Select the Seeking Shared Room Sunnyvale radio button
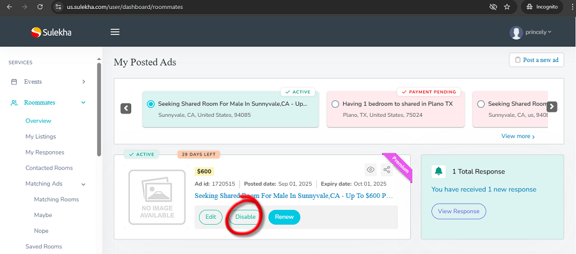Viewport: 576px width, 254px height. click(150, 104)
